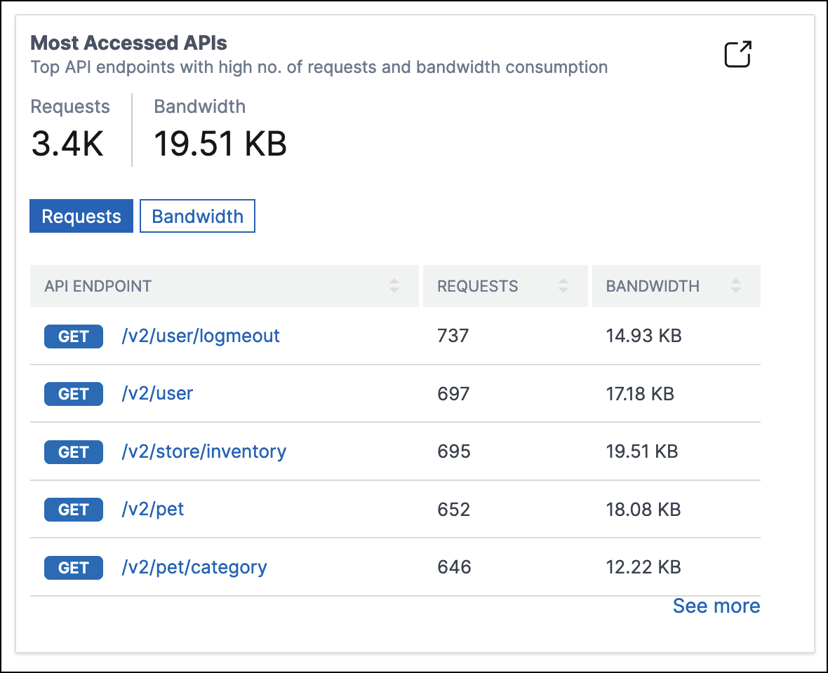Open the /v2/user endpoint link
Image resolution: width=828 pixels, height=673 pixels.
click(x=157, y=393)
